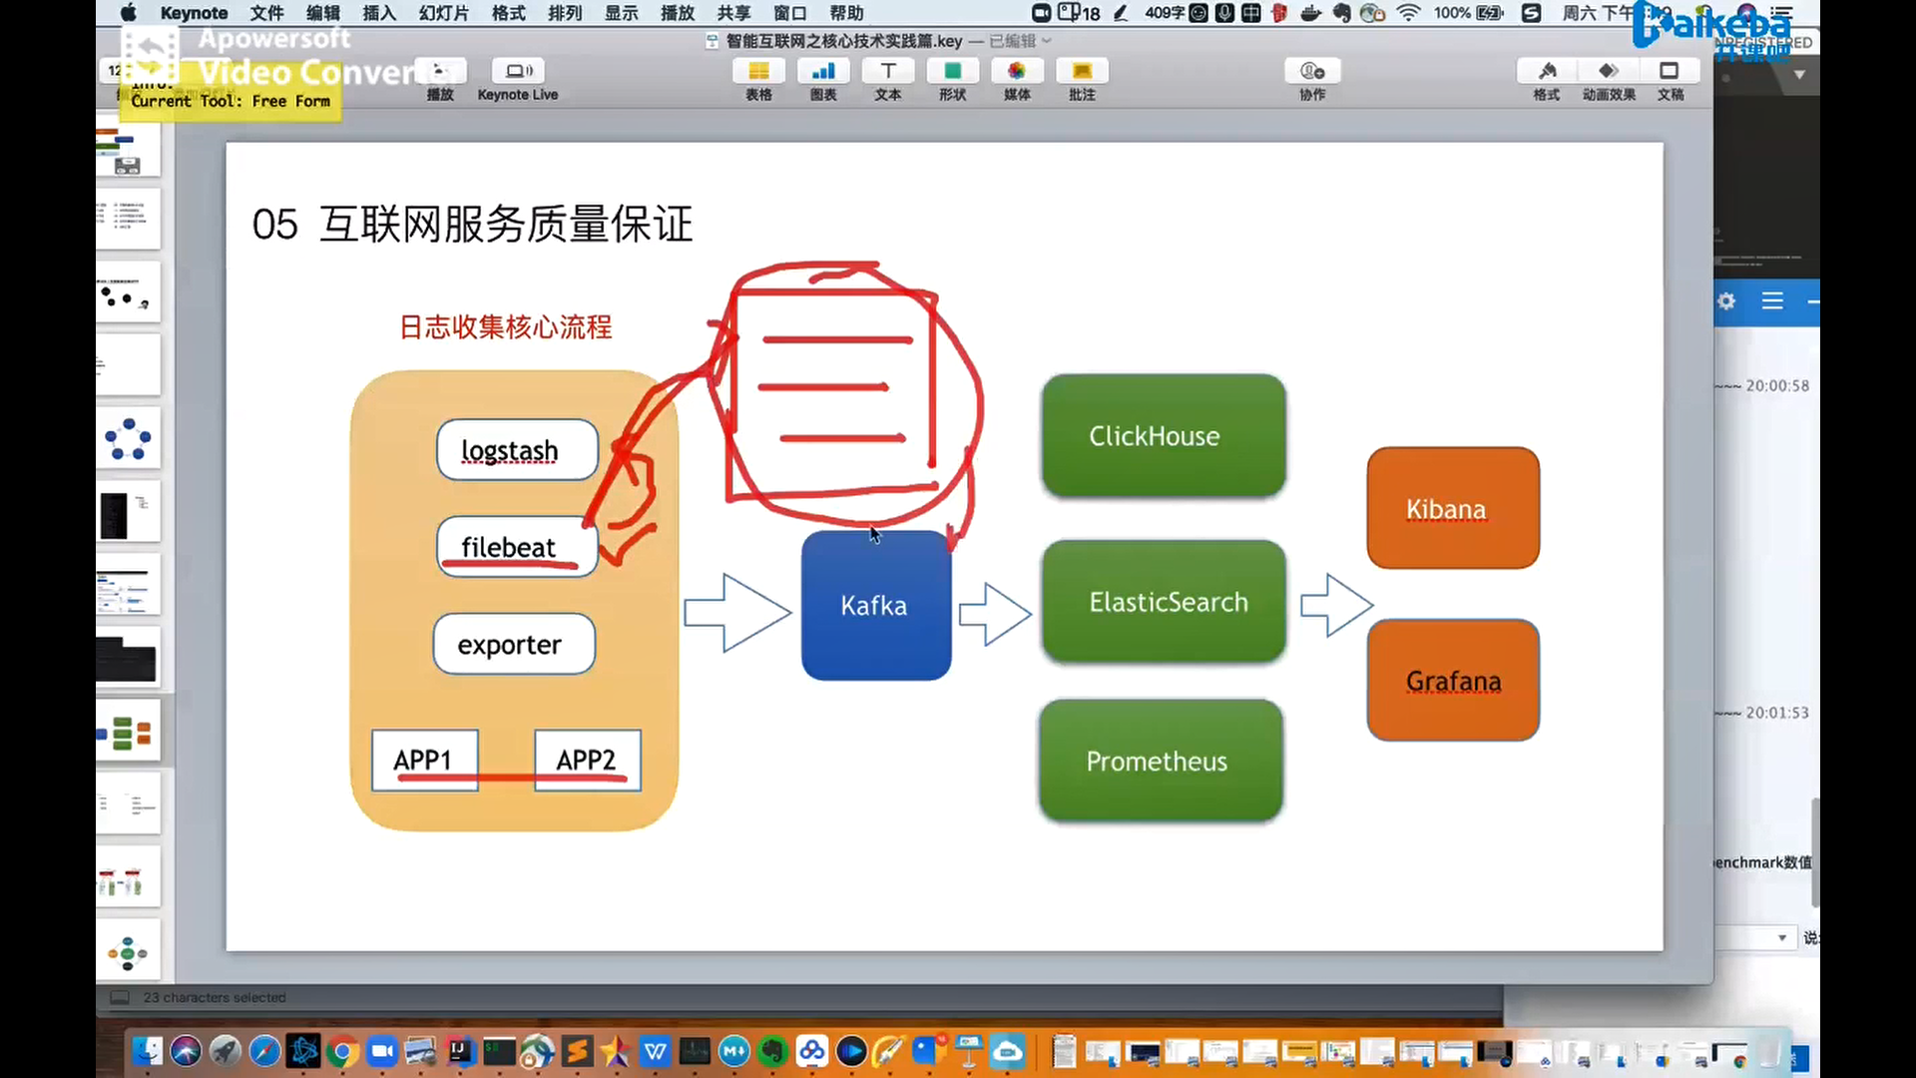The height and width of the screenshot is (1078, 1916).
Task: Expand the document title dropdown chevron
Action: 1047,41
